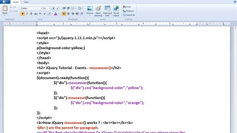Screen dimensions: 237x133
Task: Click the "<body>" tag line
Action: coord(43,63)
